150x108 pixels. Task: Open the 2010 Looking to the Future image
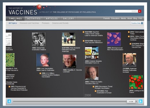pos(136,82)
